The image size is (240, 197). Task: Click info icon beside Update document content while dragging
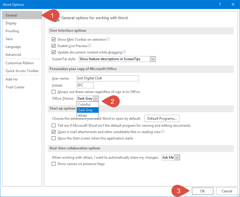(124, 52)
